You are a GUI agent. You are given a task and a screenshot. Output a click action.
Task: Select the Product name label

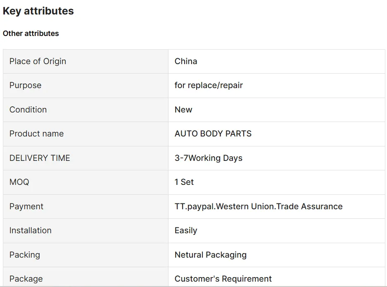click(36, 134)
